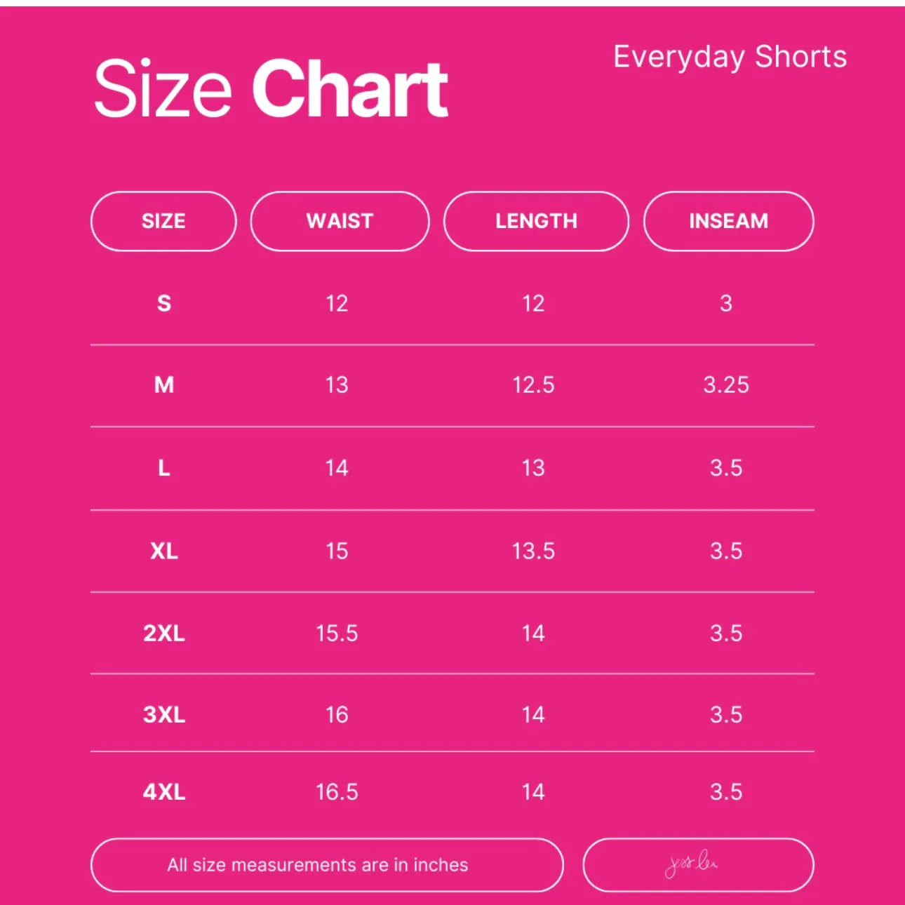Click the 'All size measurements are in inches' note

(317, 865)
